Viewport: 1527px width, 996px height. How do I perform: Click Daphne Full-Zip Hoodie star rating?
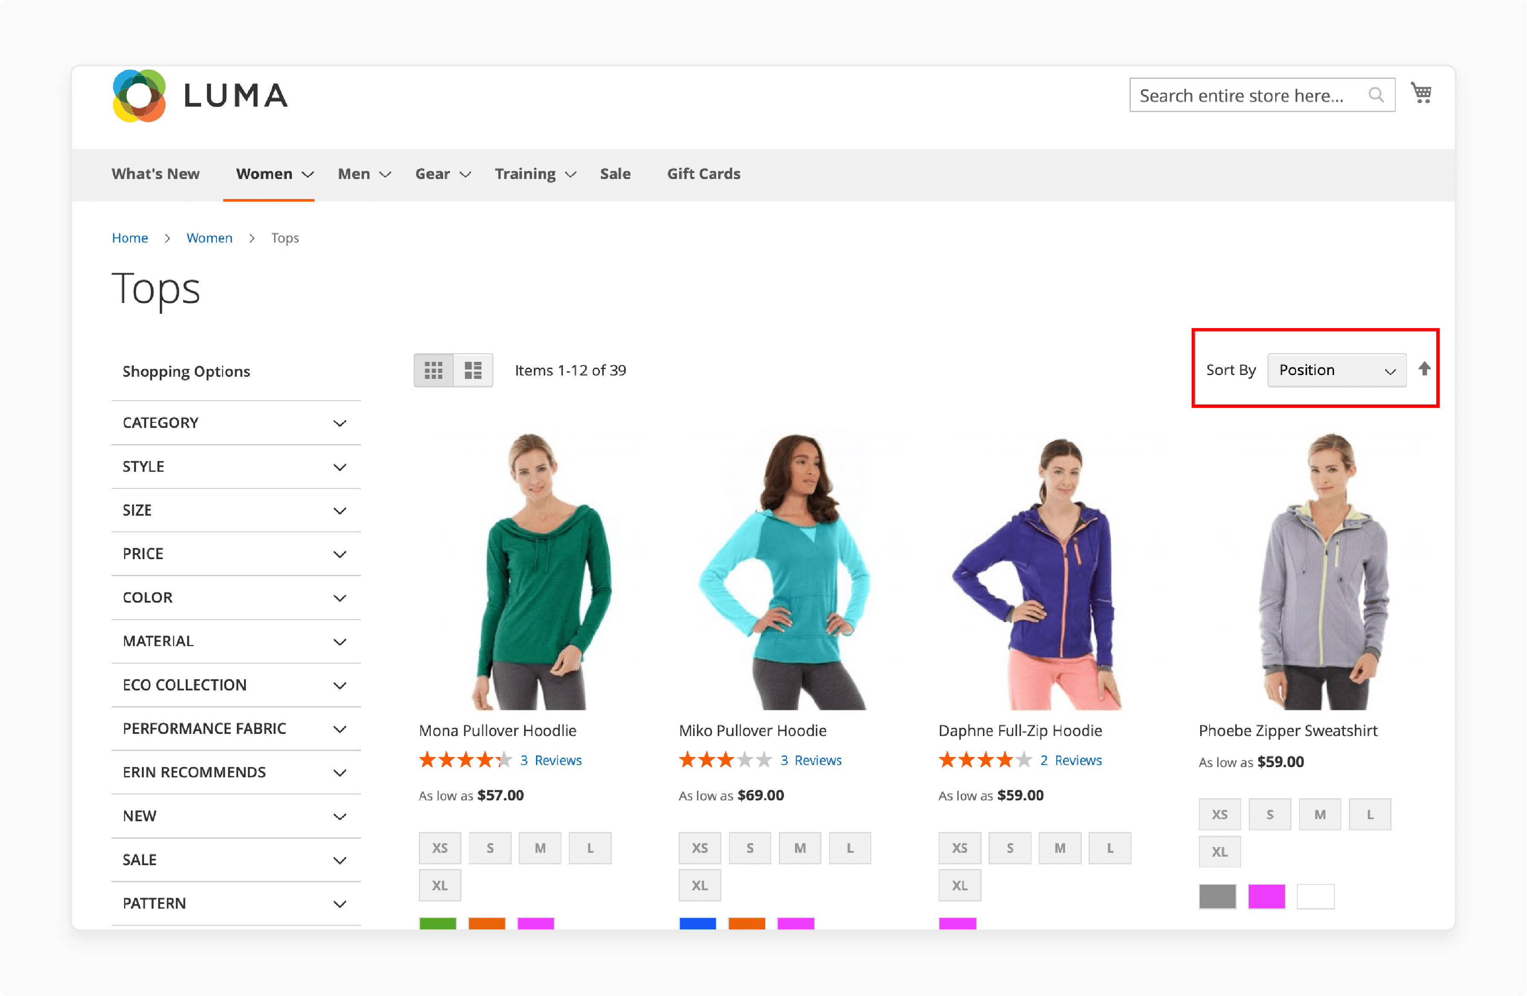[985, 760]
